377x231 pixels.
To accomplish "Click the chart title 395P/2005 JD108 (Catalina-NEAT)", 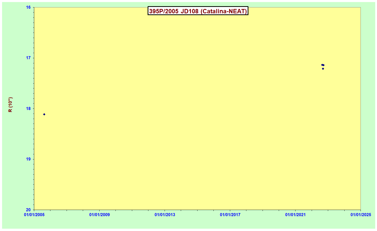I will [x=198, y=11].
